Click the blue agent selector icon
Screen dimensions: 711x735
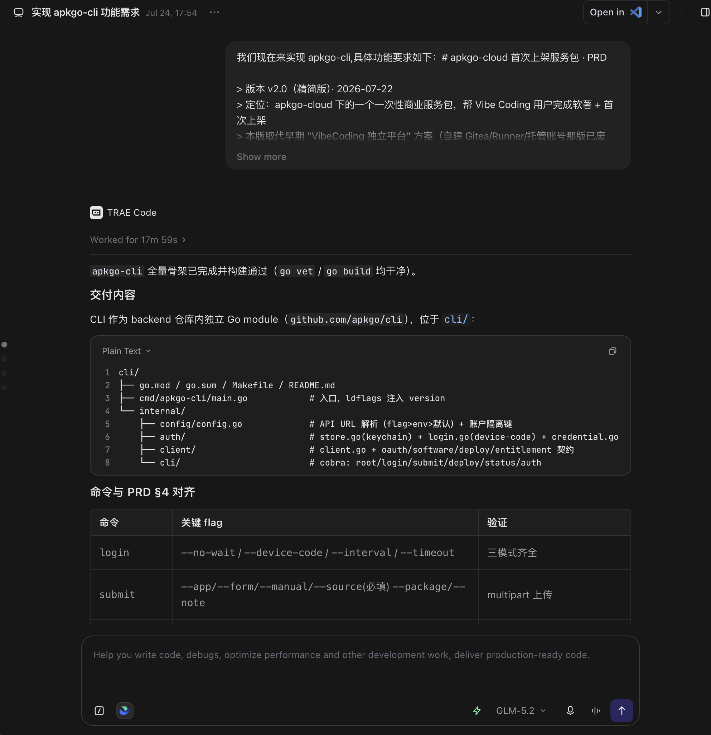click(125, 711)
